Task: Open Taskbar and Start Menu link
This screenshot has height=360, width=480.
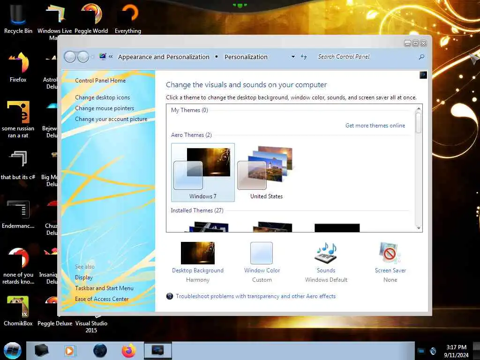Action: tap(105, 288)
